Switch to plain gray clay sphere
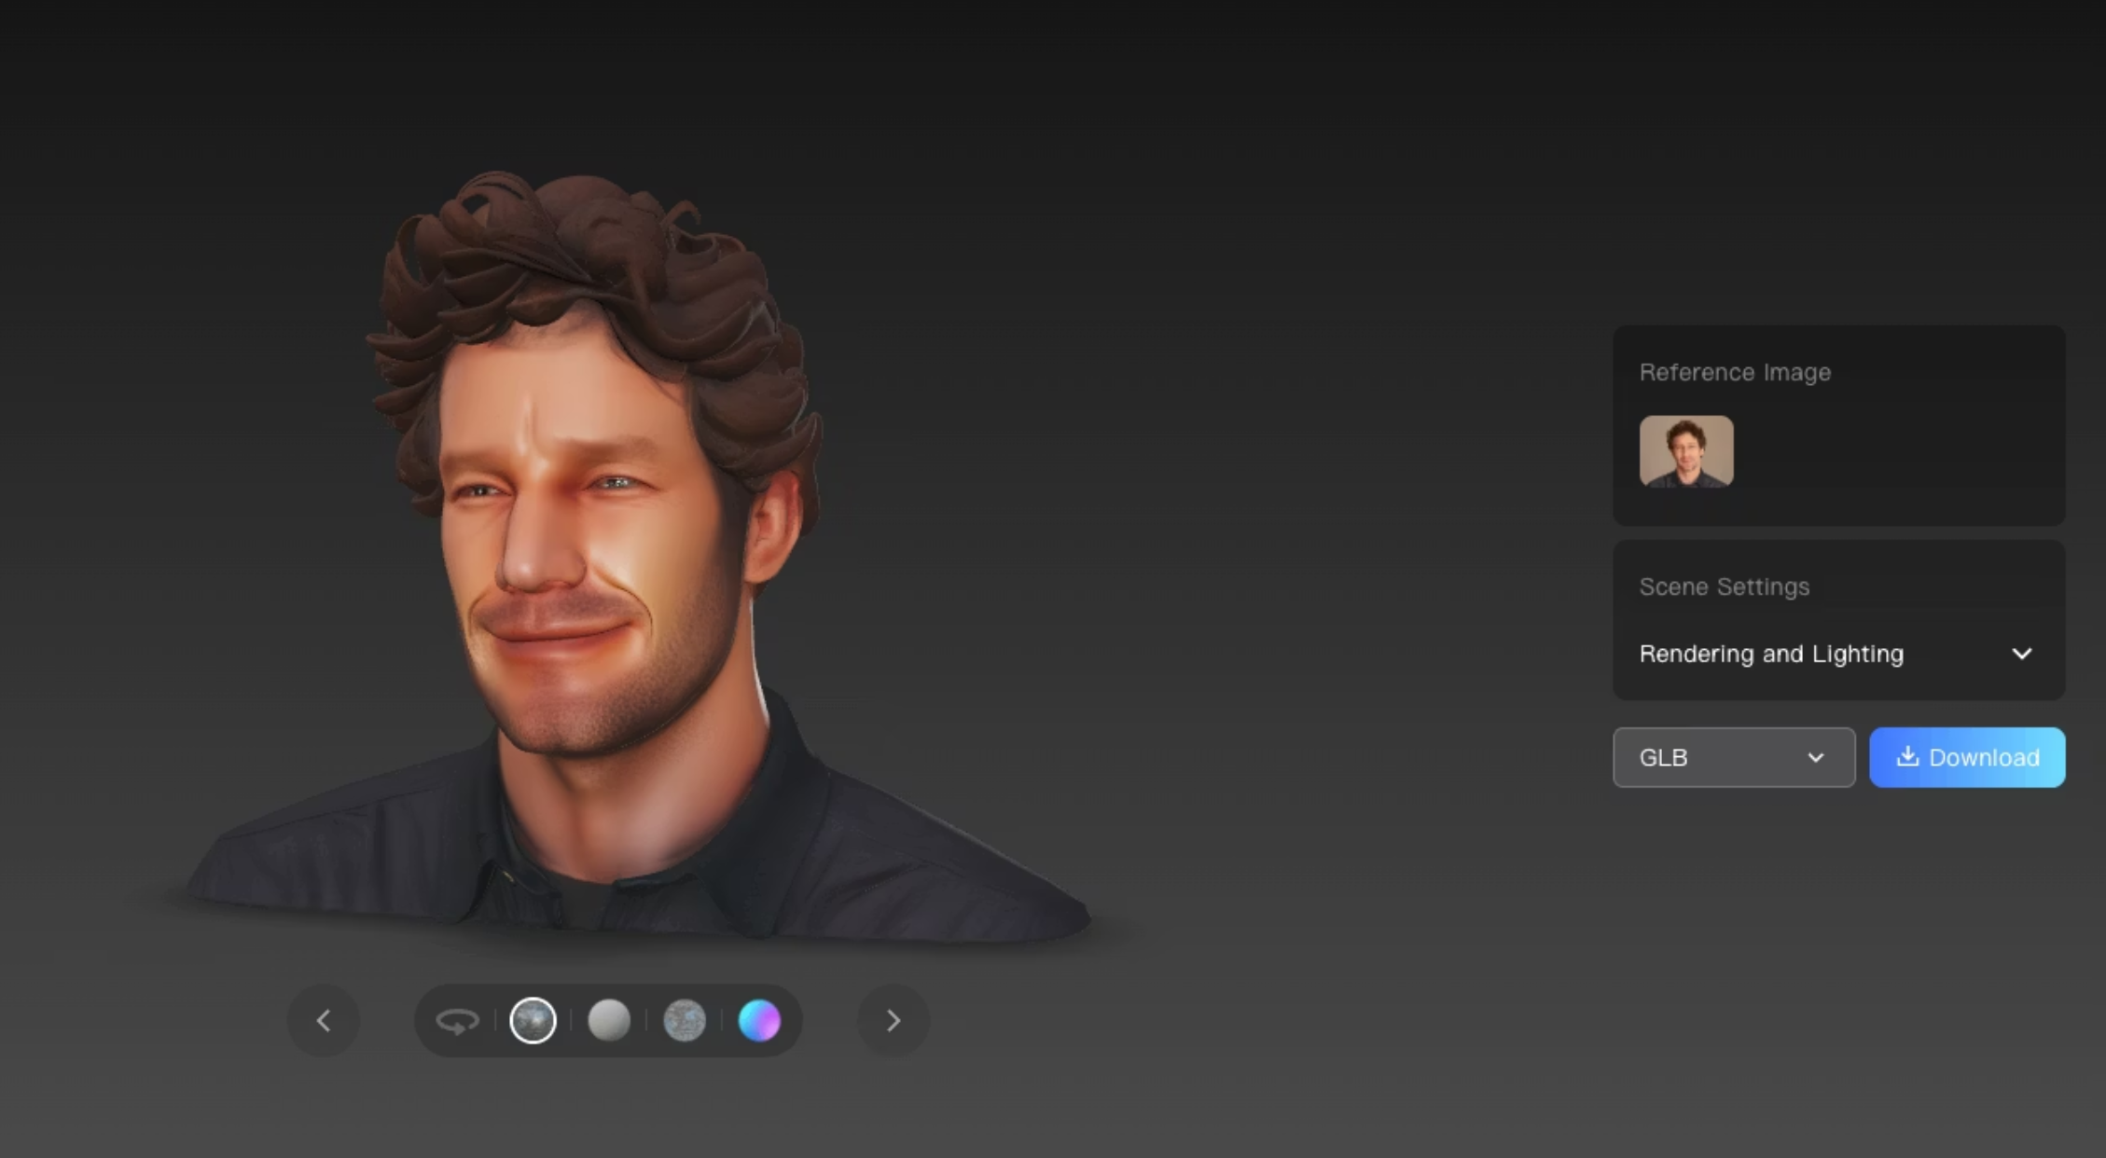 [x=609, y=1021]
